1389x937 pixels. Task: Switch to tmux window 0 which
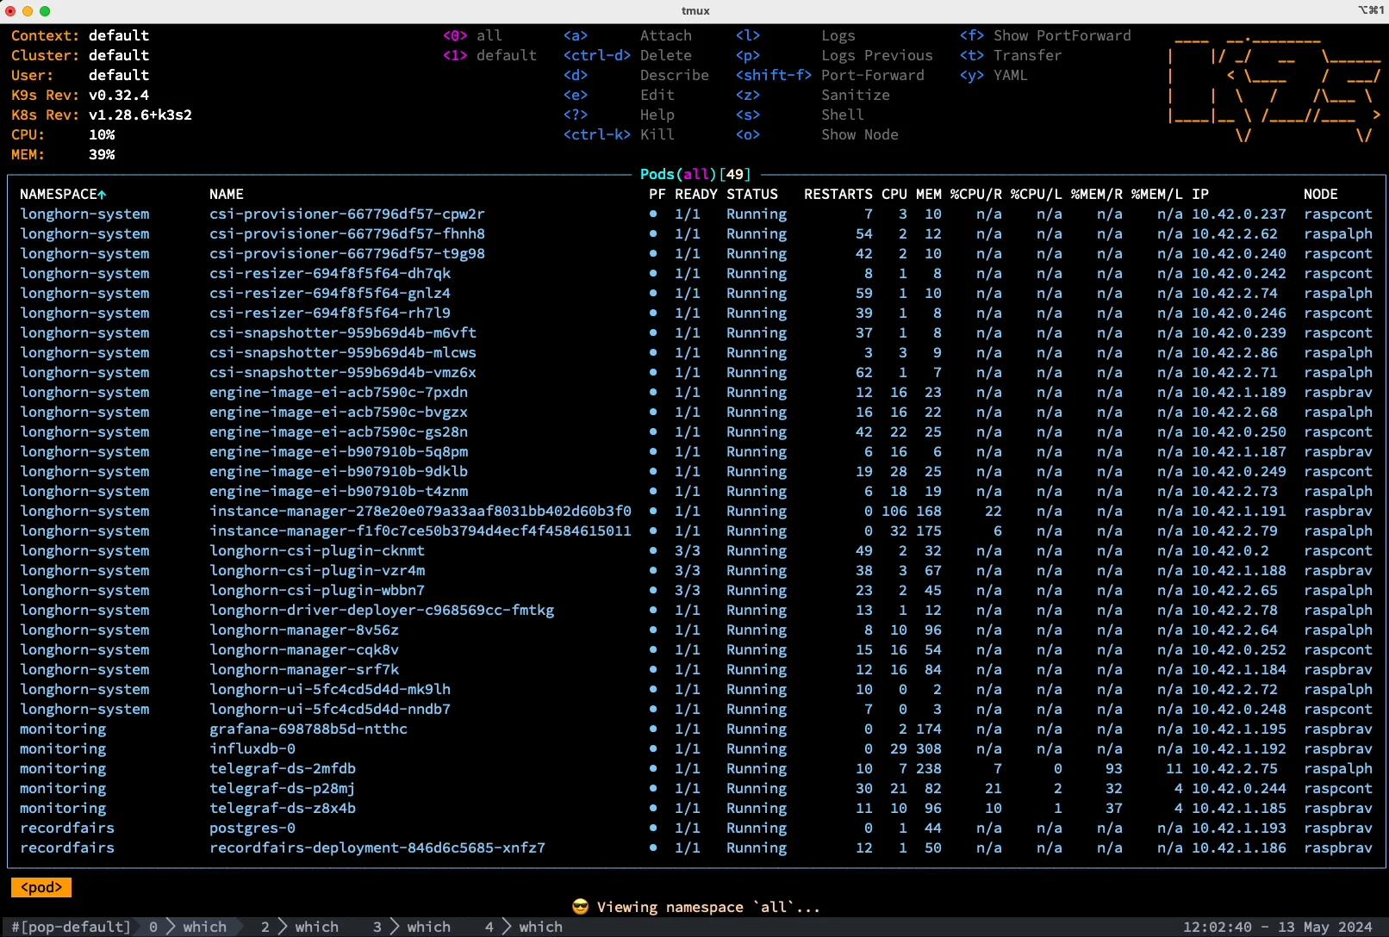point(188,927)
